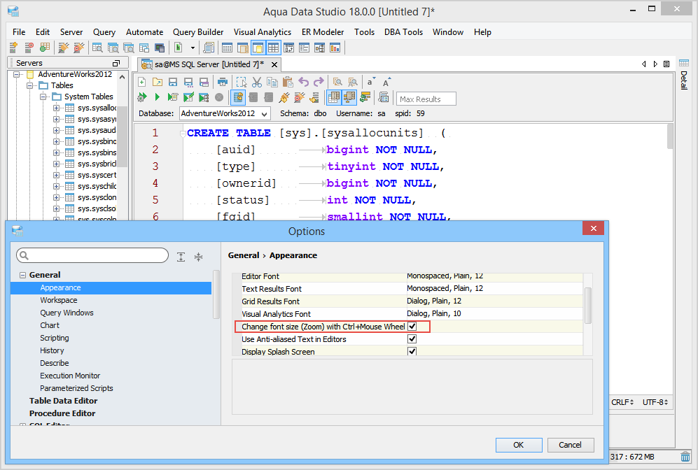Click the increase font size 'A' icon
Screen dimensions: 698x470
coord(386,82)
